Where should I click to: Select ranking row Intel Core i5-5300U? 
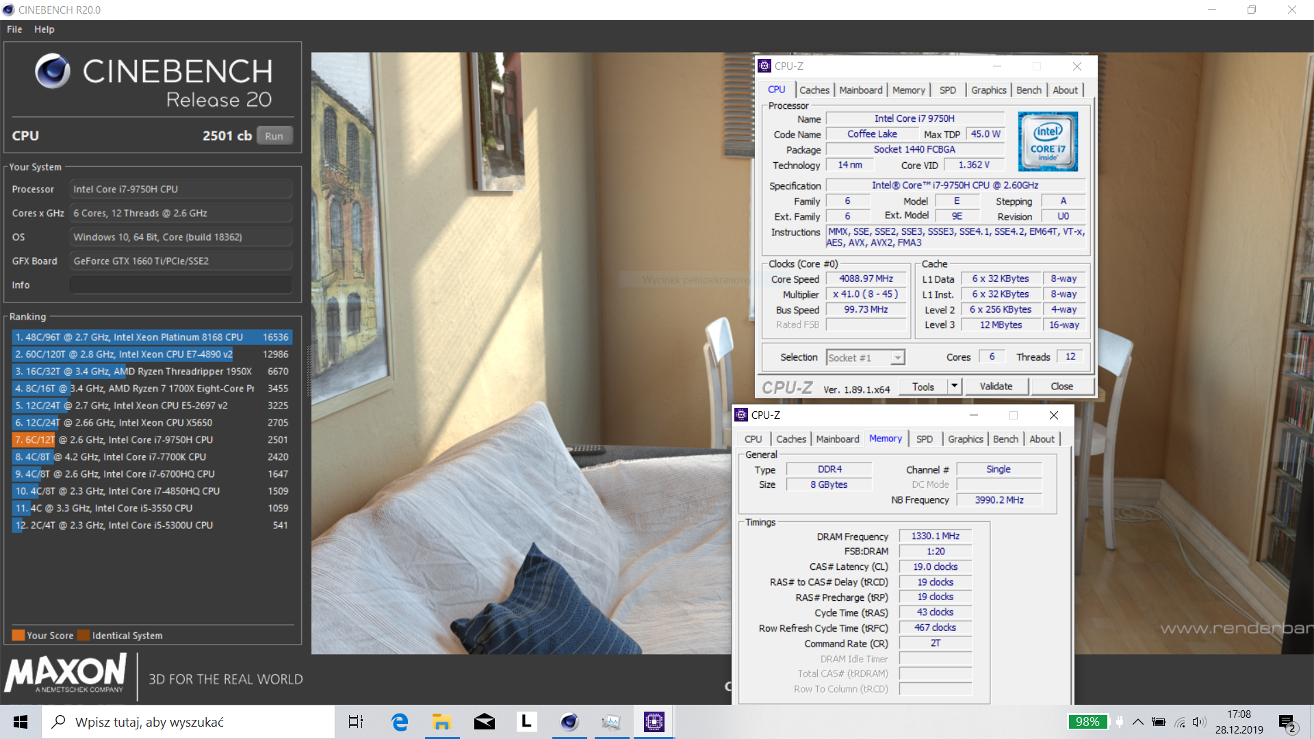[152, 526]
